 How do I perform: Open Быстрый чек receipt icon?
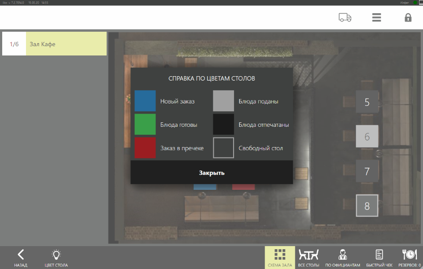(379, 258)
